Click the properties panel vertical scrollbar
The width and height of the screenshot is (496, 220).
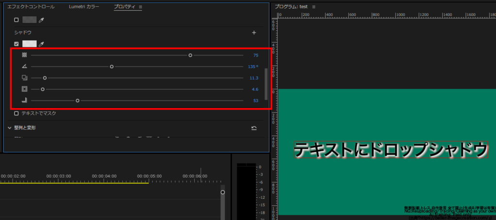click(x=266, y=83)
